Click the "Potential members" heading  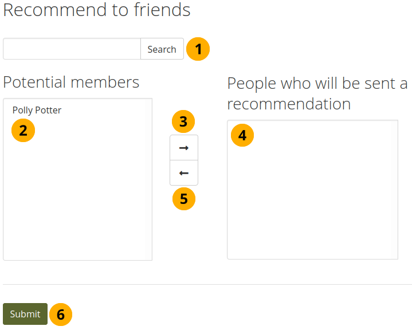[71, 82]
